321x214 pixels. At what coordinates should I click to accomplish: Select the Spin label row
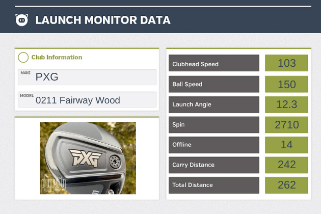pos(214,124)
